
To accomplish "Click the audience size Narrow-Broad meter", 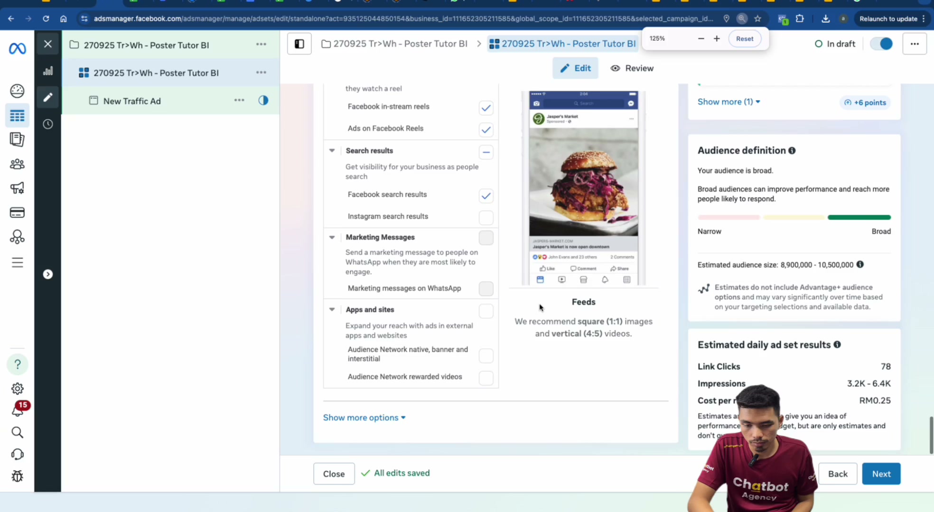I will click(x=794, y=217).
